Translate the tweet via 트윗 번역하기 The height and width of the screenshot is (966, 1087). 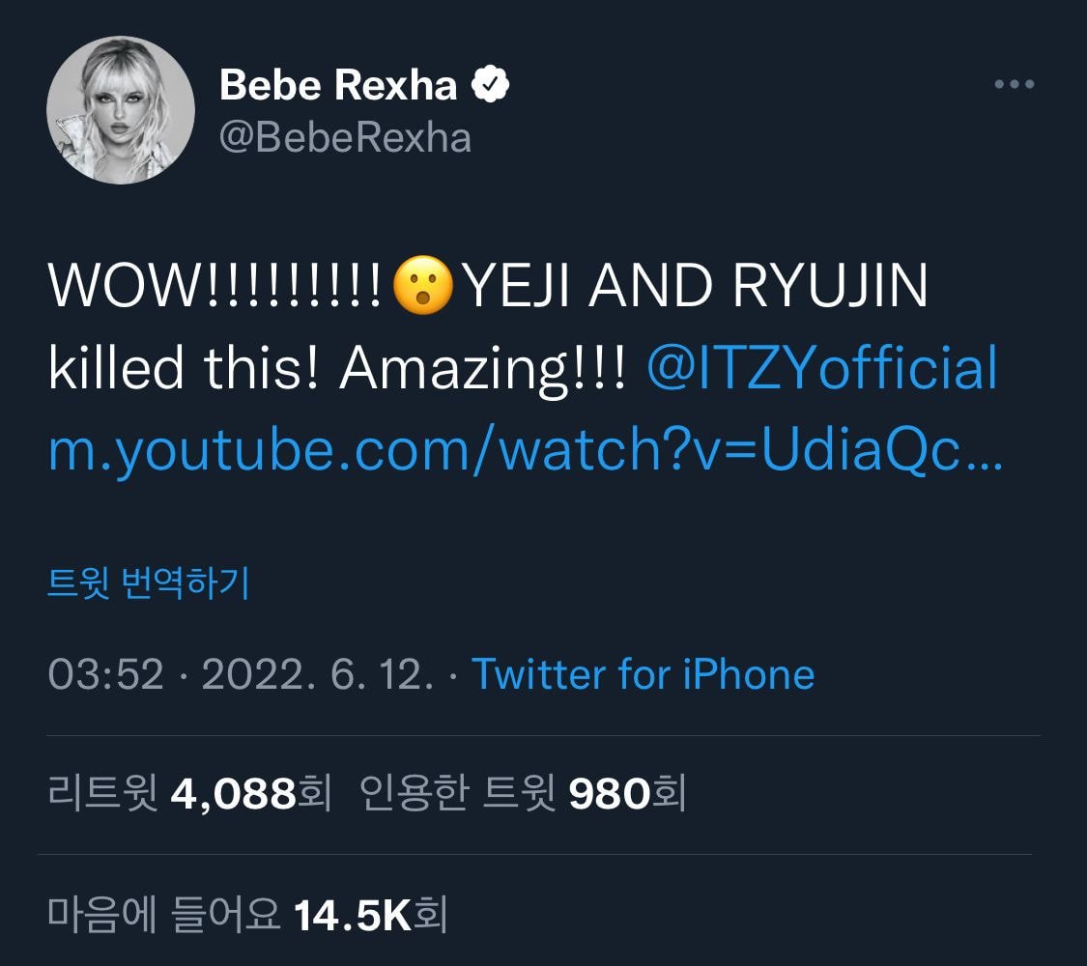pos(148,583)
